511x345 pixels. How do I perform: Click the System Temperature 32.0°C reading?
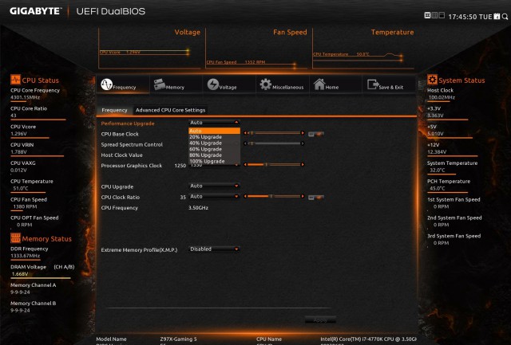tap(438, 170)
